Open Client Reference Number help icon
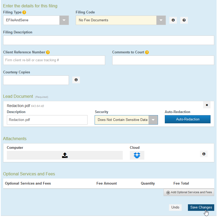This screenshot has height=219, width=220. pyautogui.click(x=48, y=52)
